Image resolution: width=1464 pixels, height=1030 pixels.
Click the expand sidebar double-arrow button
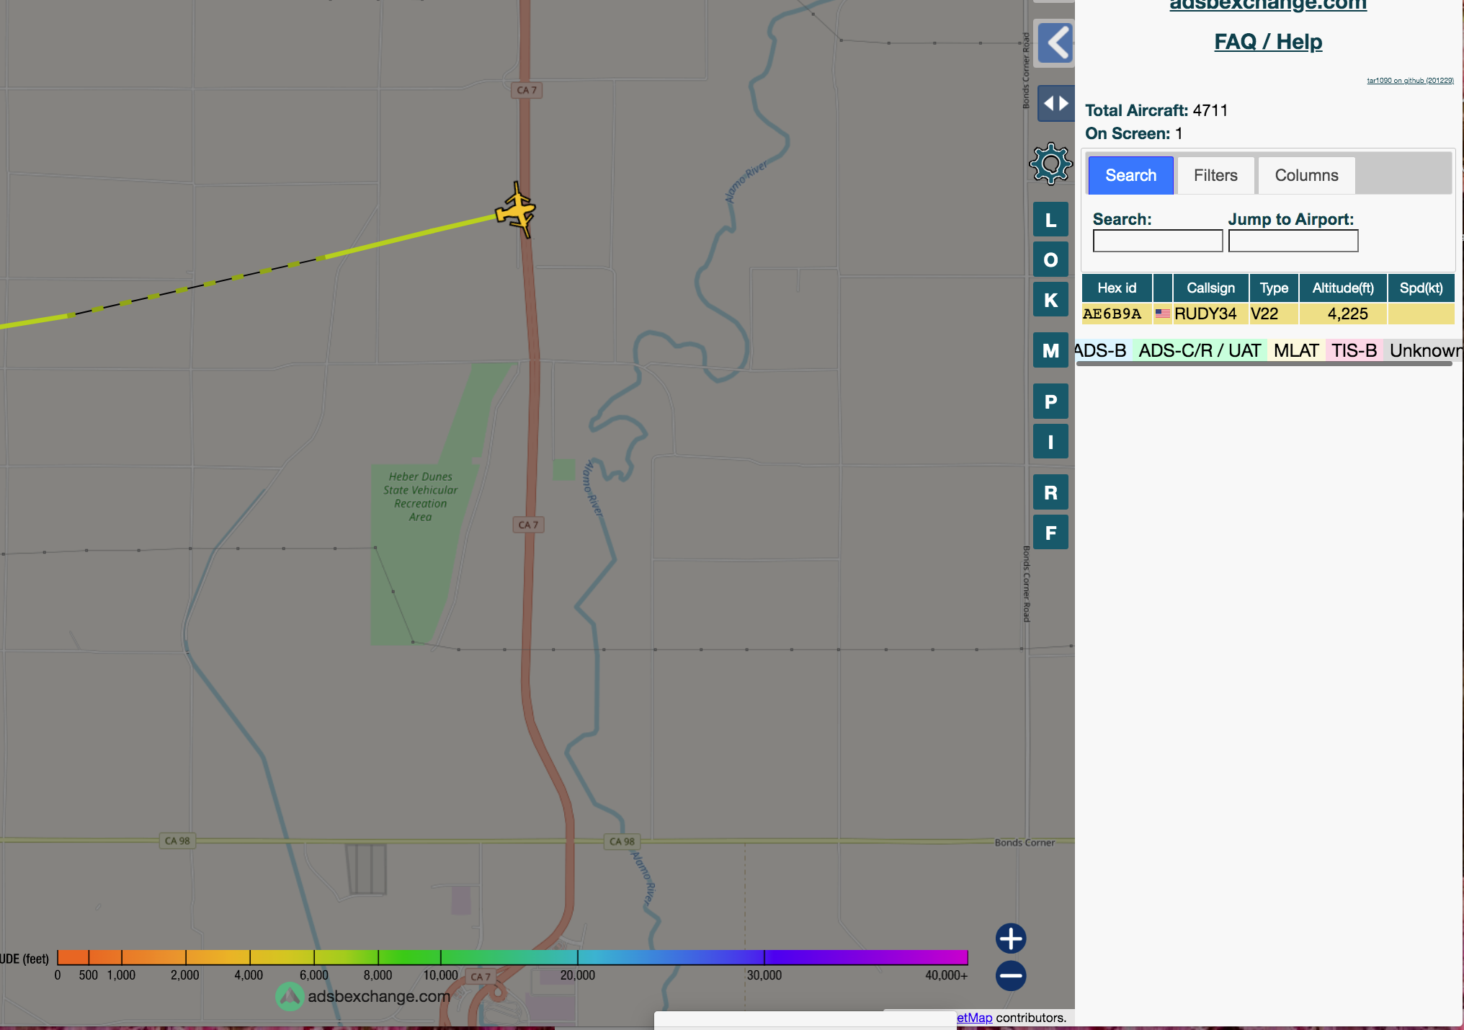[x=1055, y=103]
